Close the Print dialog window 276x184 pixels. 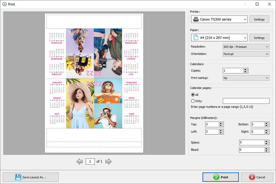(269, 4)
